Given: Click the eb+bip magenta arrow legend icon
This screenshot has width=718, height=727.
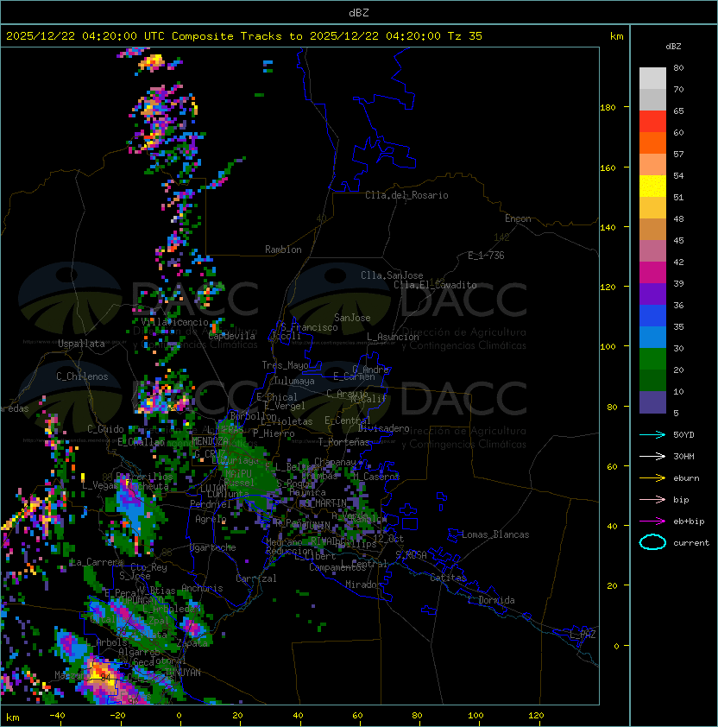Looking at the screenshot, I should (652, 522).
